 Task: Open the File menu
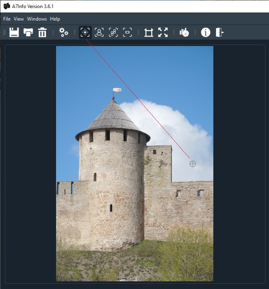point(7,19)
